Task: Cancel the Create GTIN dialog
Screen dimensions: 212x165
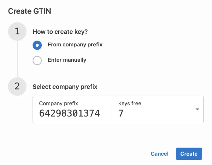Action: tap(159, 154)
